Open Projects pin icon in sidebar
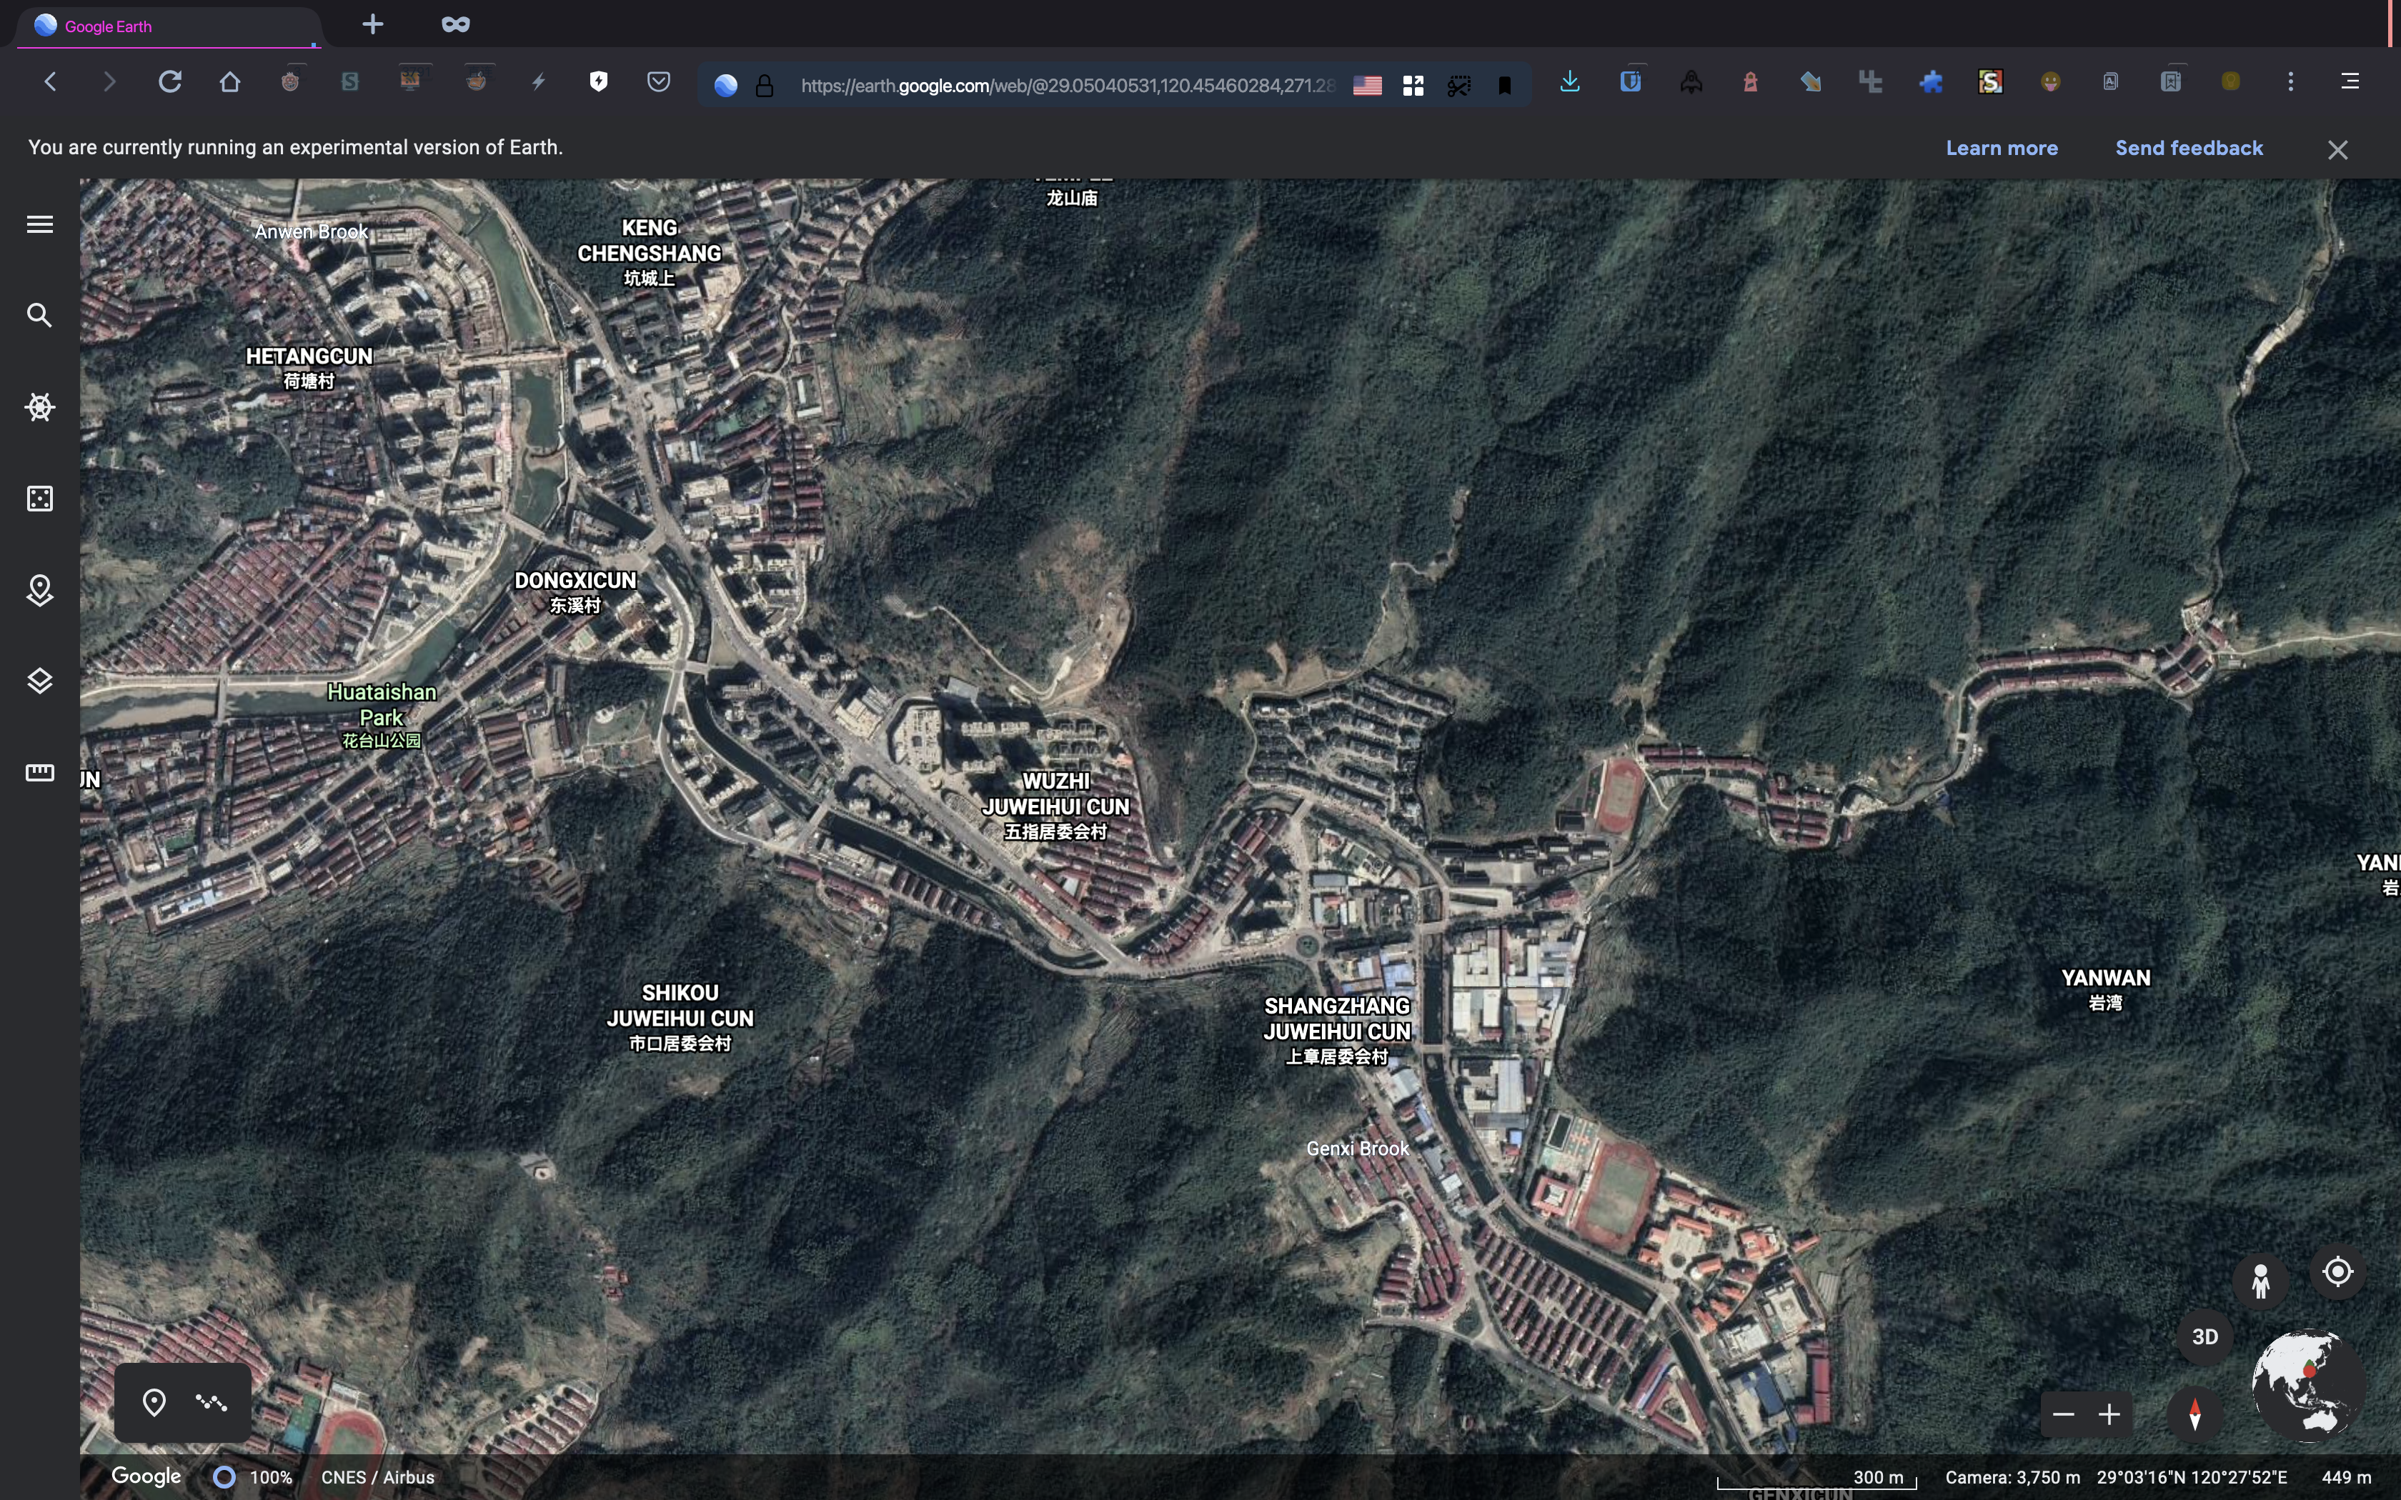 40,590
